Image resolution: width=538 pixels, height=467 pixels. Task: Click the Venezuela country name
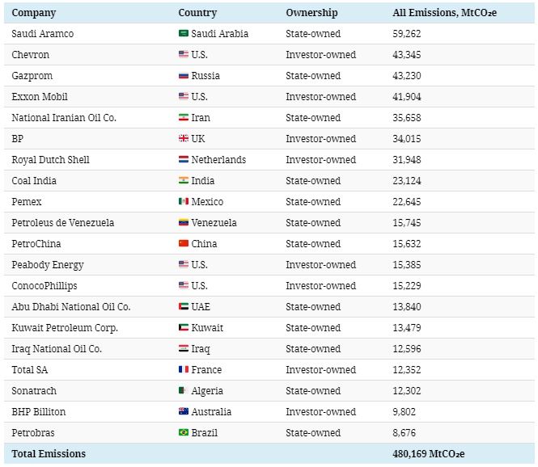click(x=214, y=223)
